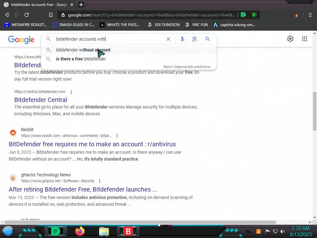Bookmark this page using the bookmark icon
The image size is (317, 238).
[x=51, y=15]
